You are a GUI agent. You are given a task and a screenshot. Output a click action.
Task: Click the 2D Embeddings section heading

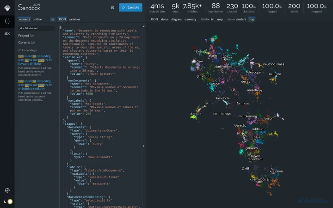27,50
